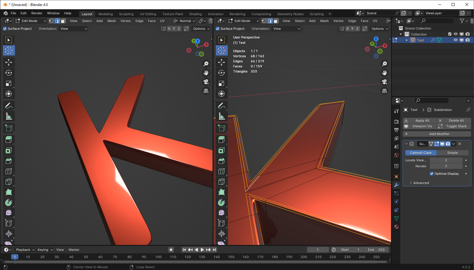Open Edit Mode dropdown in left viewport
474x270 pixels.
pyautogui.click(x=30, y=21)
